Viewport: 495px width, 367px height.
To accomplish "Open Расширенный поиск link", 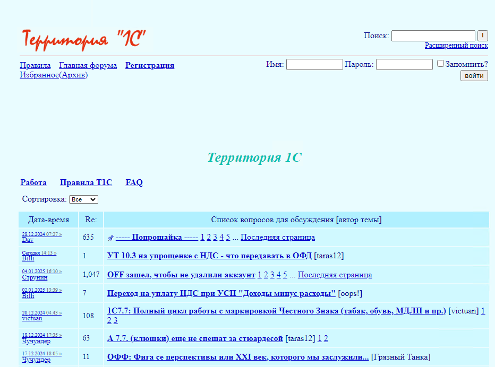I will point(456,46).
